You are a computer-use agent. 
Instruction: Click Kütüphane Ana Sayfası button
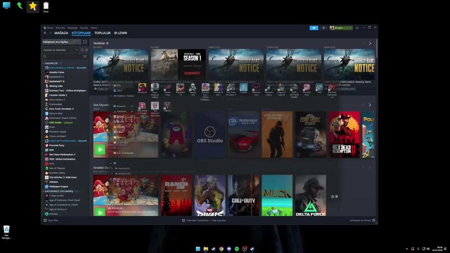tap(62, 42)
